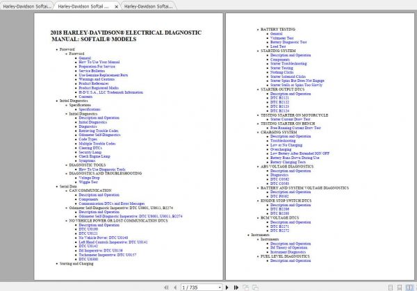Open 'Starter Spins But Does Not Engage' link
This screenshot has height=291, width=417.
[297, 81]
